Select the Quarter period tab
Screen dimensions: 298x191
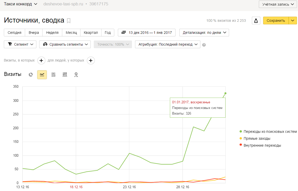tap(91, 33)
